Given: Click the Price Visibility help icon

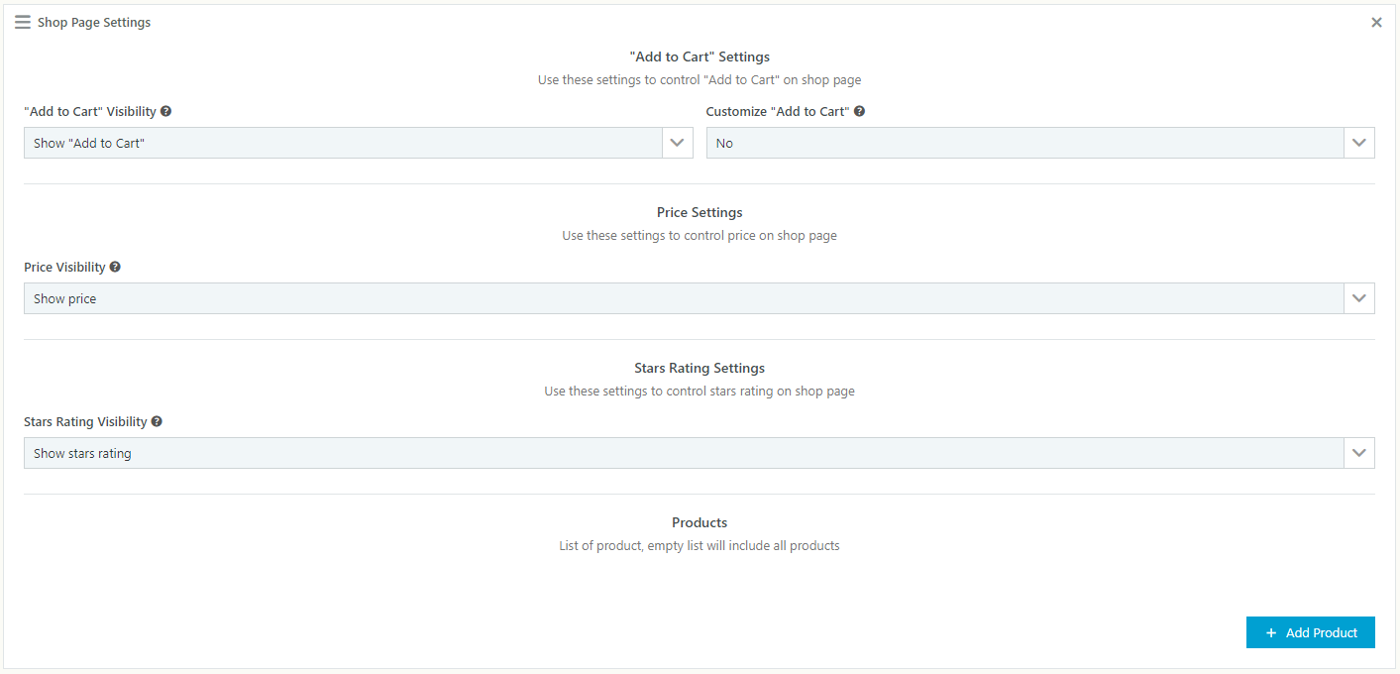Looking at the screenshot, I should pos(115,267).
